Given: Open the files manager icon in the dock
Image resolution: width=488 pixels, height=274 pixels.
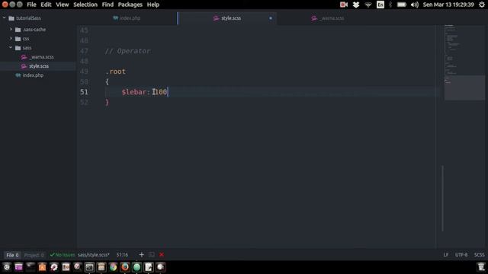Looking at the screenshot, I should coord(101,267).
